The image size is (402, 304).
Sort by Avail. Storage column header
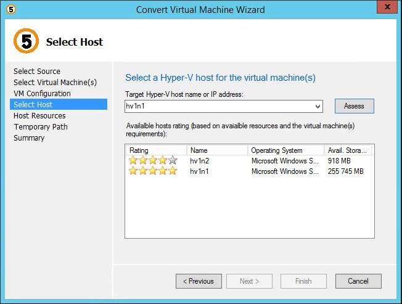(348, 150)
